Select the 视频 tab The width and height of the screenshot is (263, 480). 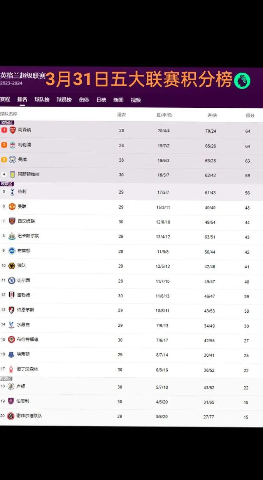[136, 100]
